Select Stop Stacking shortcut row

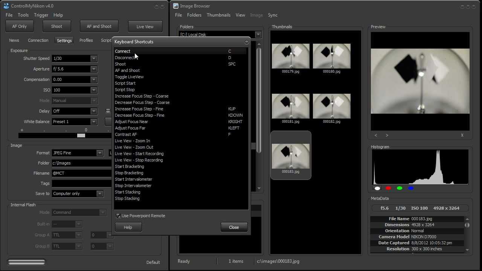180,198
